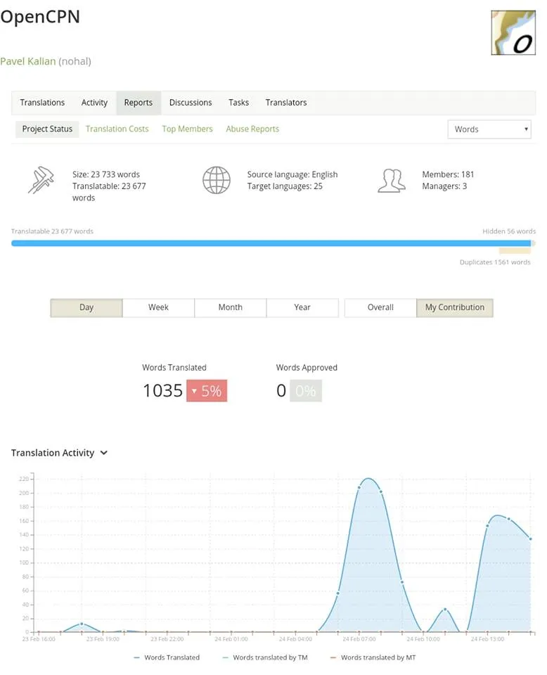The width and height of the screenshot is (547, 675).
Task: View the Translators tab
Action: [x=285, y=103]
